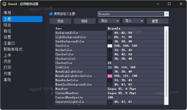Screen dimensions: 187x110
Task: Click the 添加 button
Action: tap(60, 21)
